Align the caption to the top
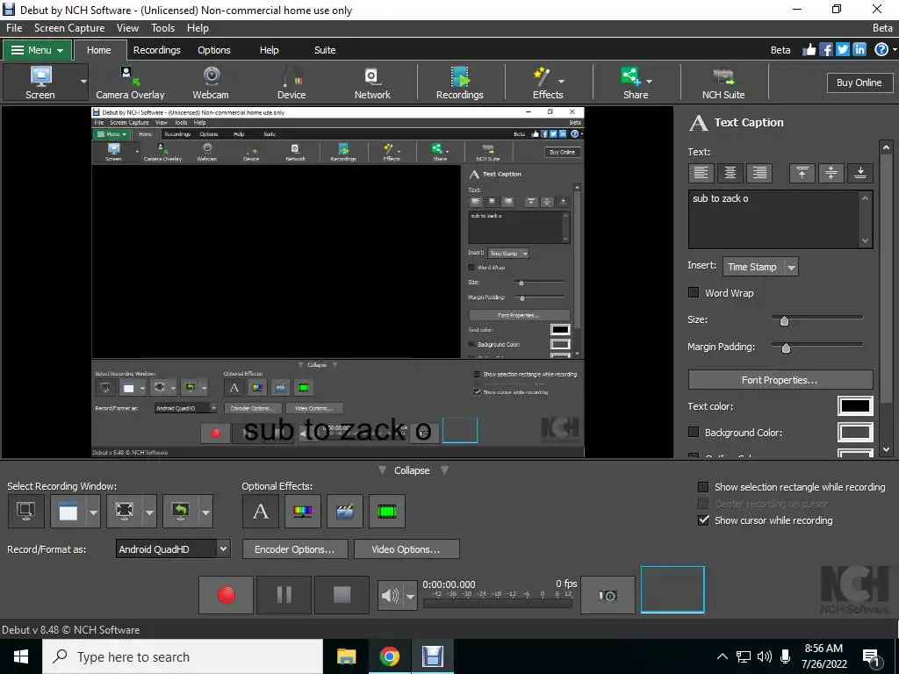 click(802, 173)
